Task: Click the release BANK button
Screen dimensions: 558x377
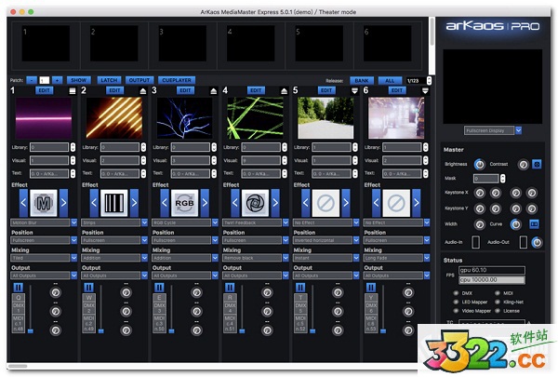Action: (362, 81)
